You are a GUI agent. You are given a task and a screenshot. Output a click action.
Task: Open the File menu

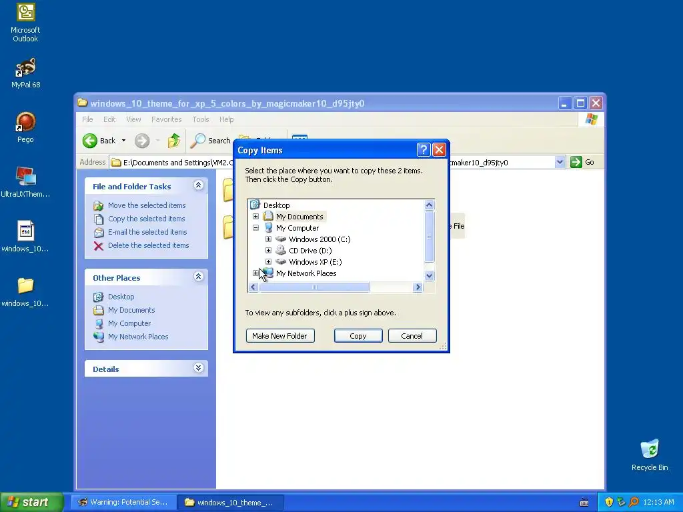(87, 119)
